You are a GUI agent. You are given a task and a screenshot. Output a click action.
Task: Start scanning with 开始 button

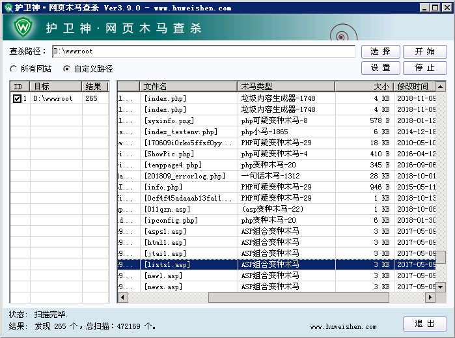click(425, 51)
